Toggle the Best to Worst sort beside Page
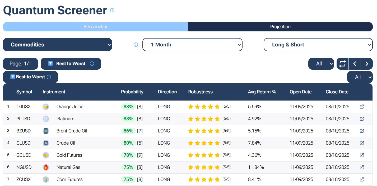Image resolution: width=377 pixels, height=186 pixels. (71, 64)
